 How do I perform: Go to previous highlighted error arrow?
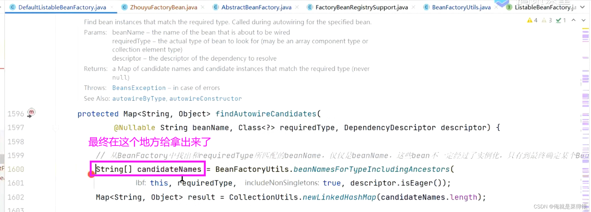pyautogui.click(x=574, y=20)
